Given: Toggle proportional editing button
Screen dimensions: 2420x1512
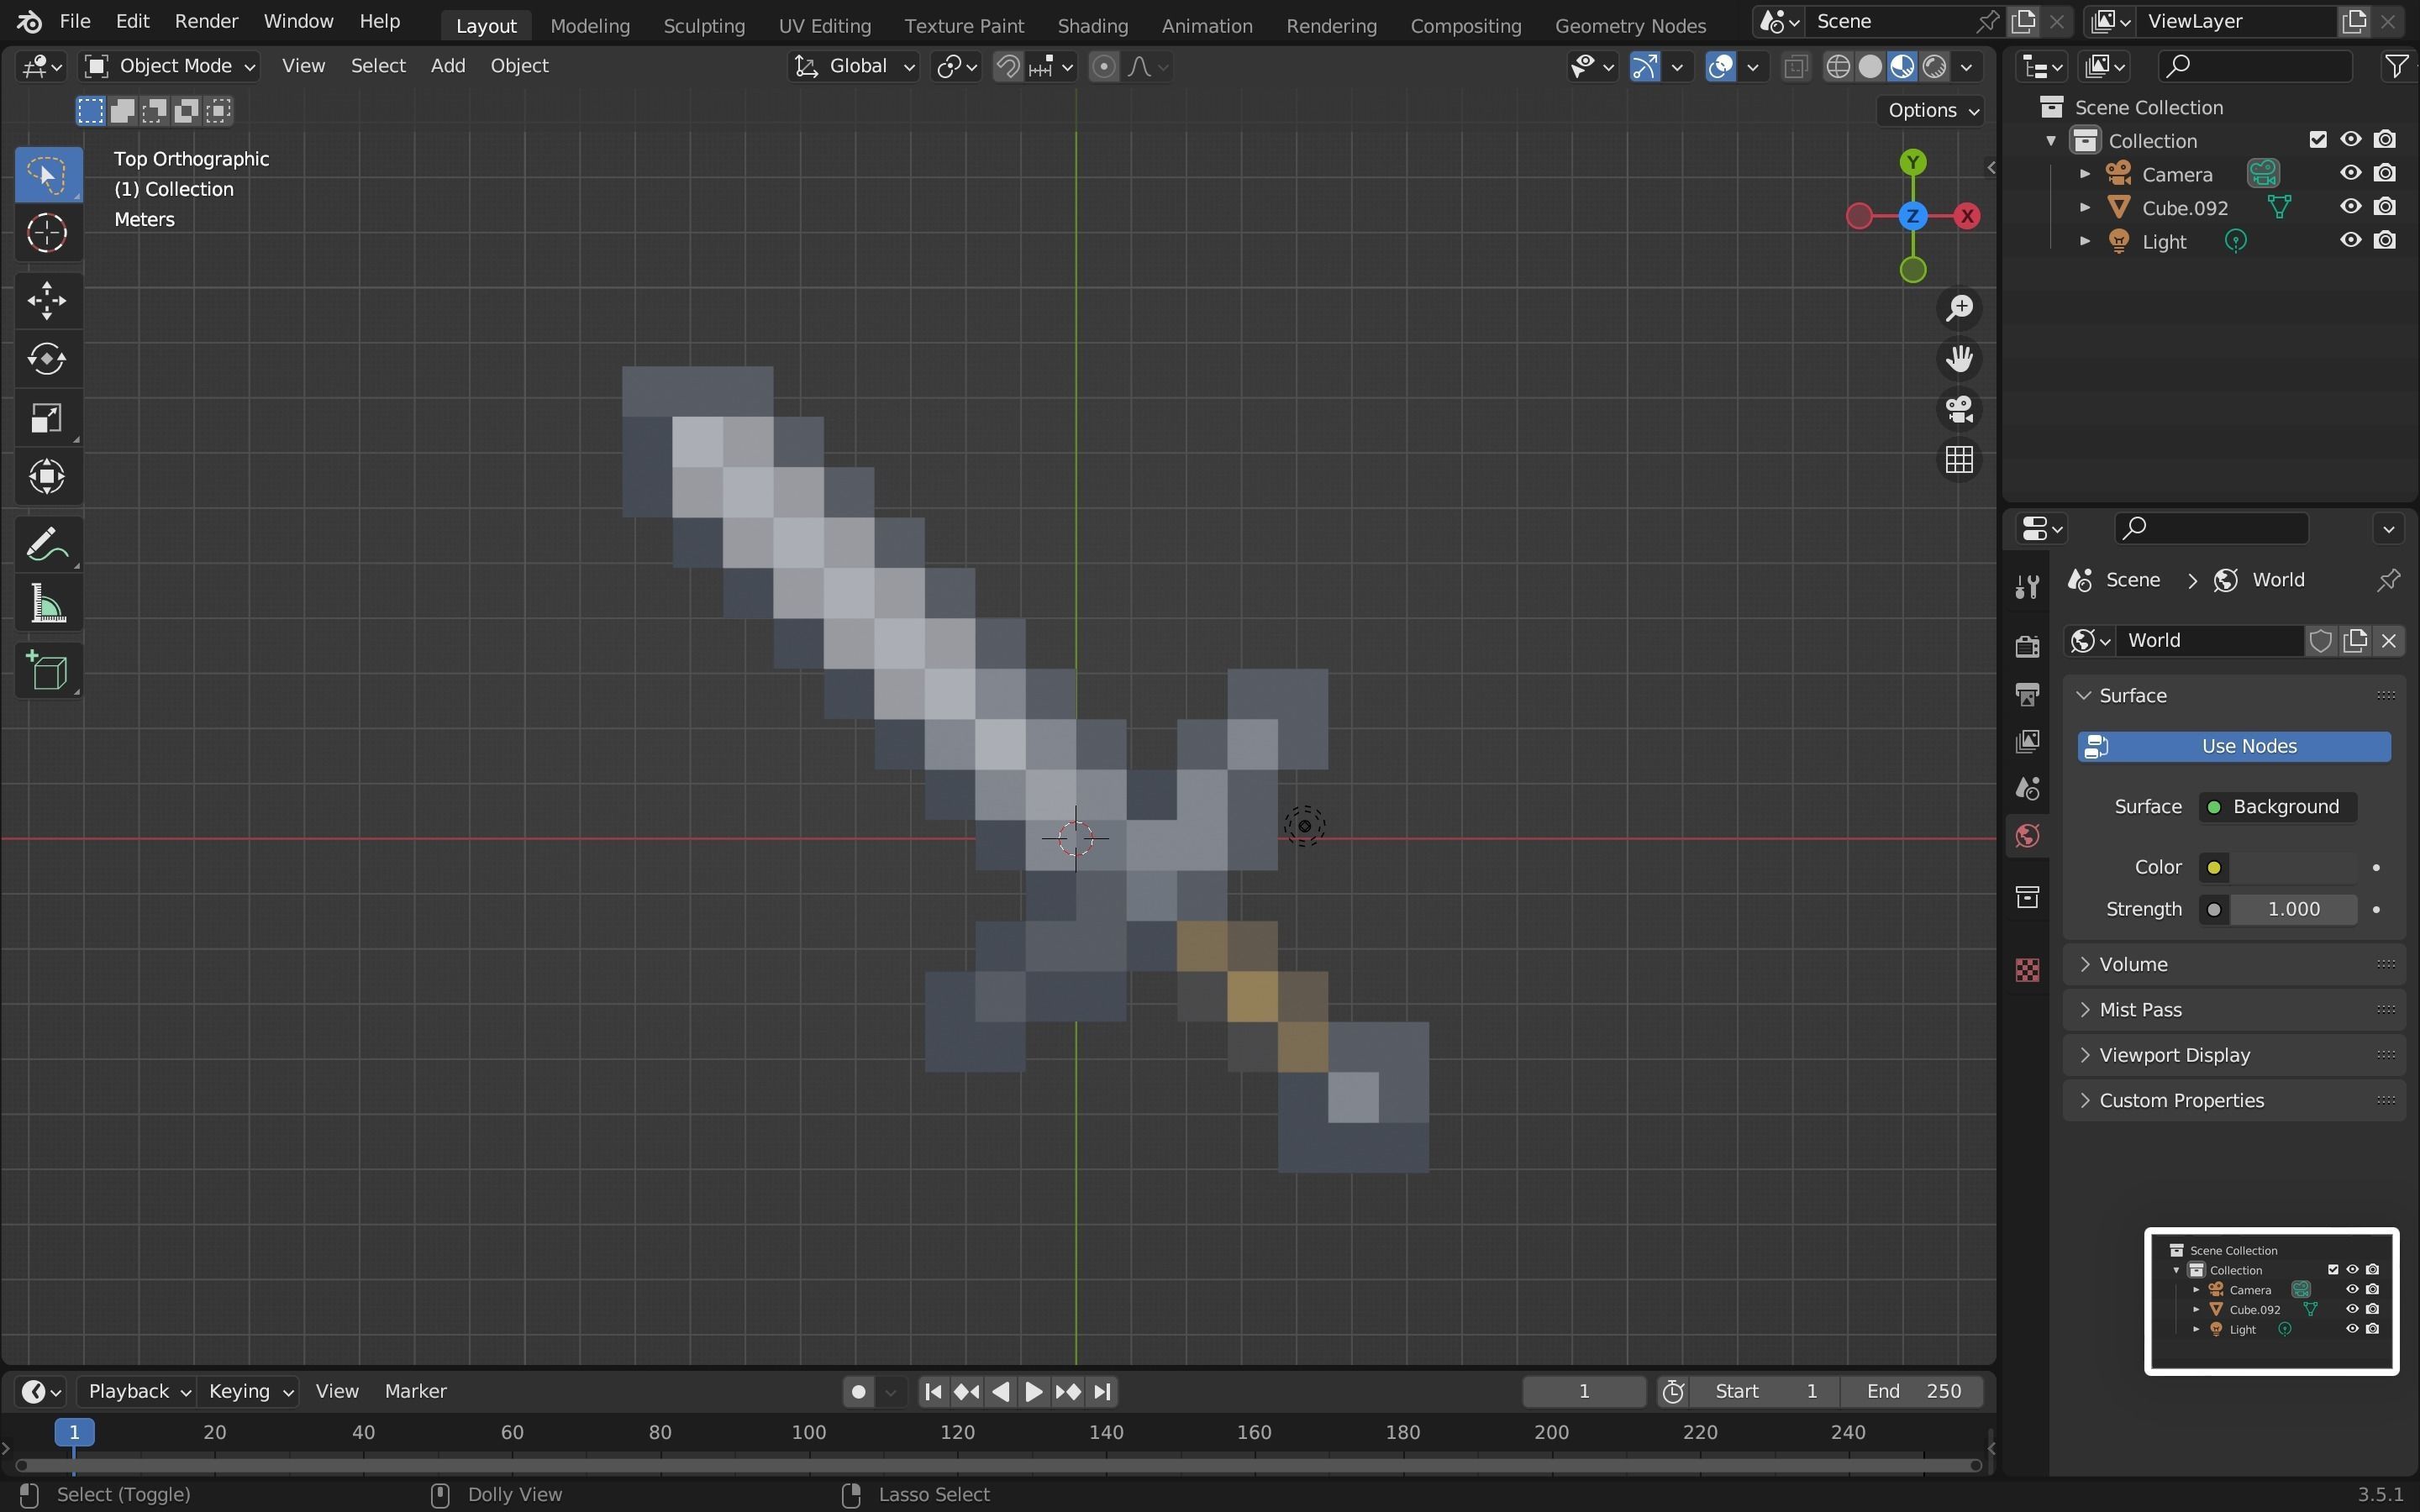Looking at the screenshot, I should (x=1103, y=67).
